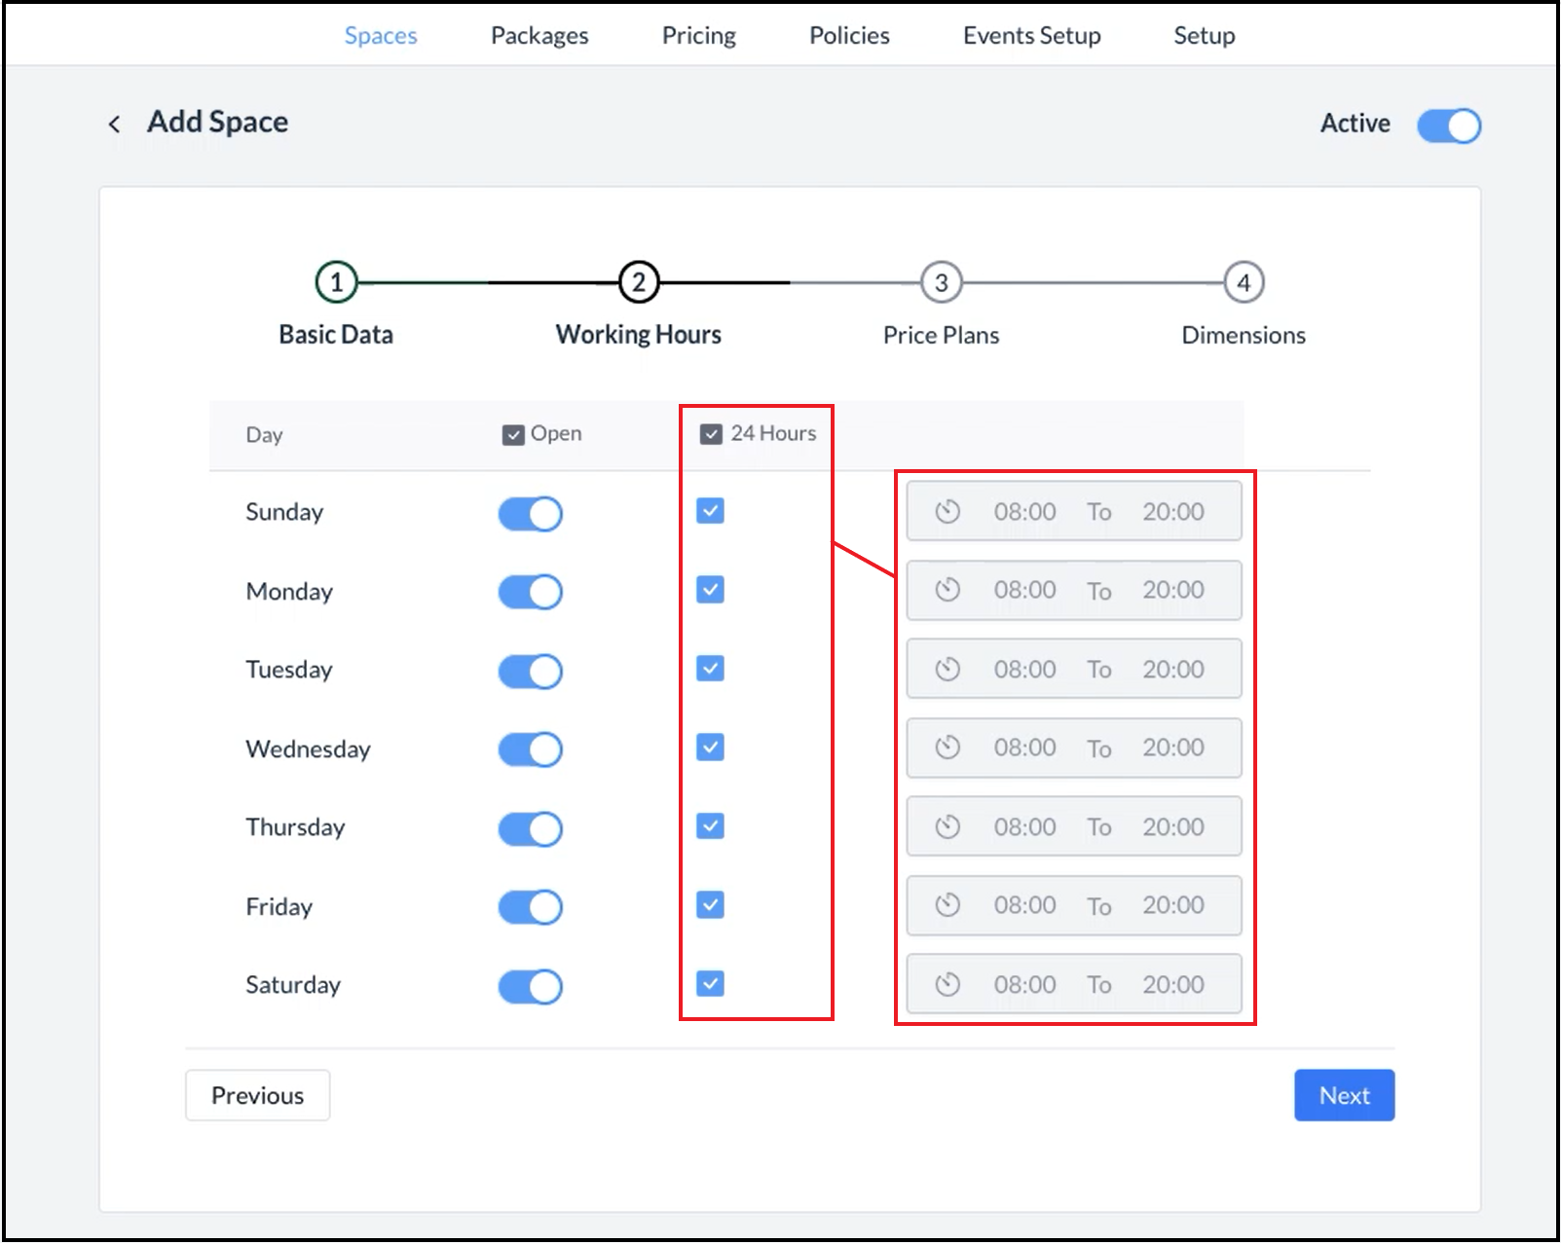Click the clock icon in Thursday's time field

click(x=947, y=826)
